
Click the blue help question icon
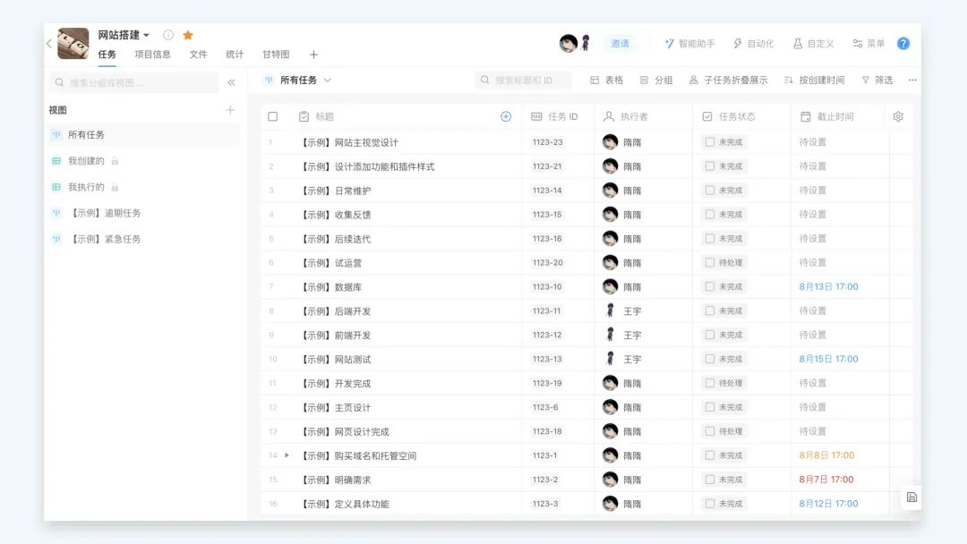(903, 43)
